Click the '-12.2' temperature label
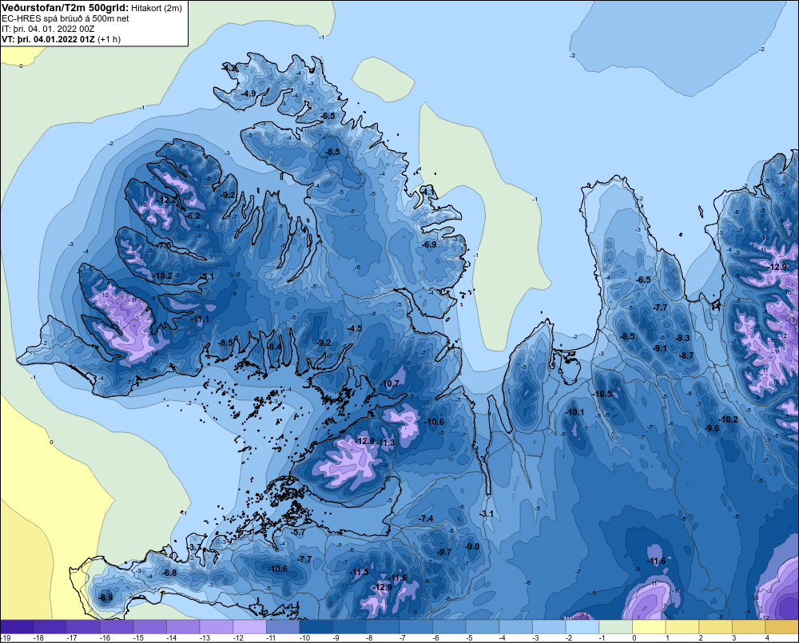 click(168, 200)
